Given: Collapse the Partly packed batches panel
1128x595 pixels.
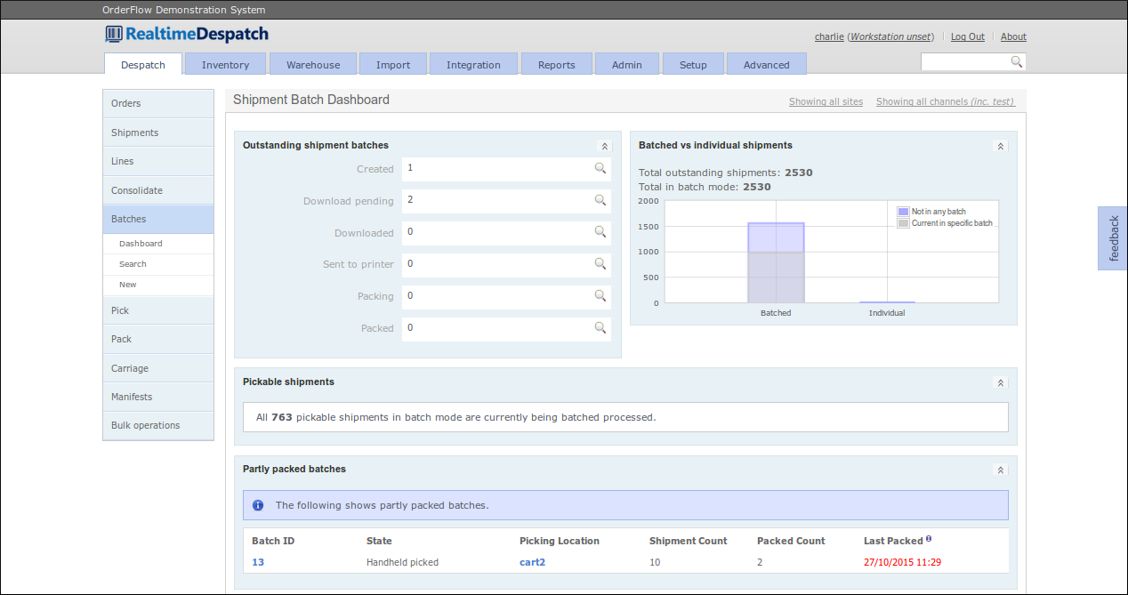Looking at the screenshot, I should click(1000, 470).
